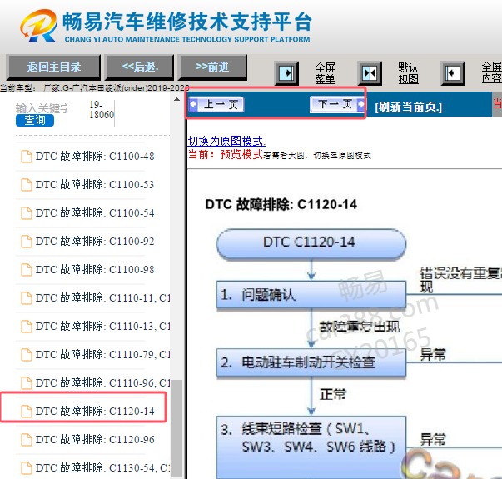Go back with <<后退 button
The width and height of the screenshot is (502, 479).
pos(140,67)
